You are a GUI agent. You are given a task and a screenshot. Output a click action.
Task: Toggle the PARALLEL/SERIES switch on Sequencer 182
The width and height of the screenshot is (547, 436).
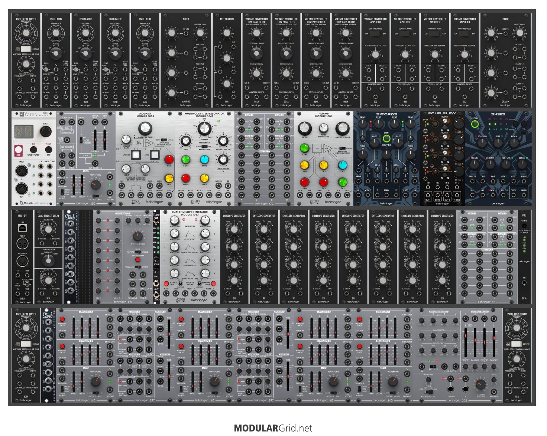[x=137, y=267]
